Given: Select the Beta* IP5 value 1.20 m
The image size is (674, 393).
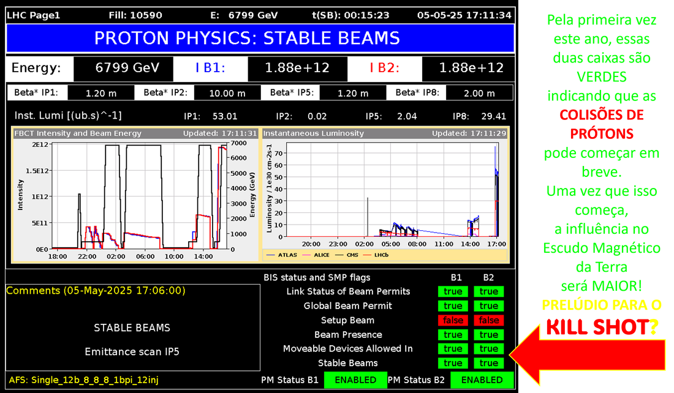Looking at the screenshot, I should tap(353, 93).
